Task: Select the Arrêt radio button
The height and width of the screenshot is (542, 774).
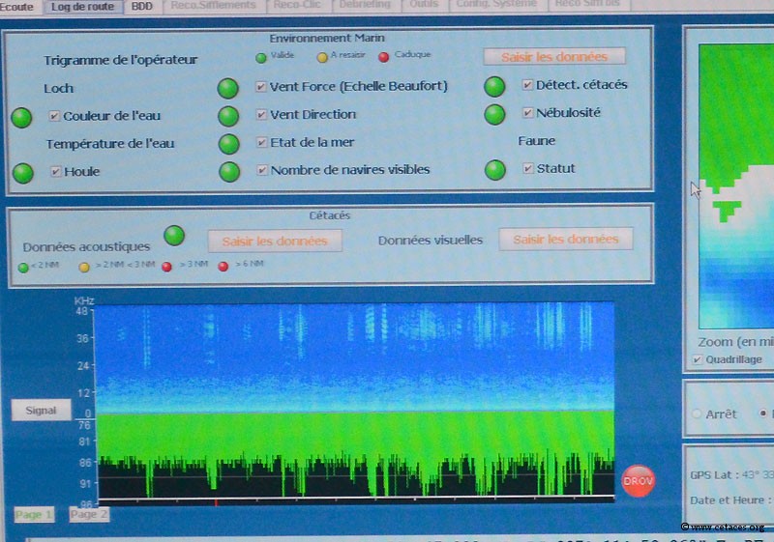Action: [x=696, y=414]
